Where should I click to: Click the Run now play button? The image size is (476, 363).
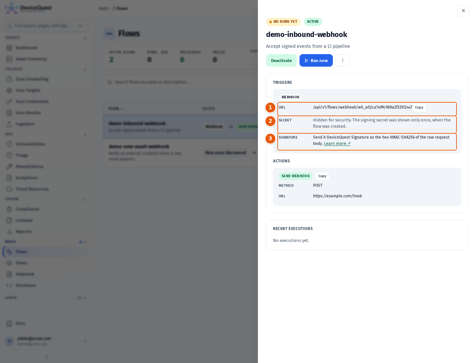coord(316,60)
